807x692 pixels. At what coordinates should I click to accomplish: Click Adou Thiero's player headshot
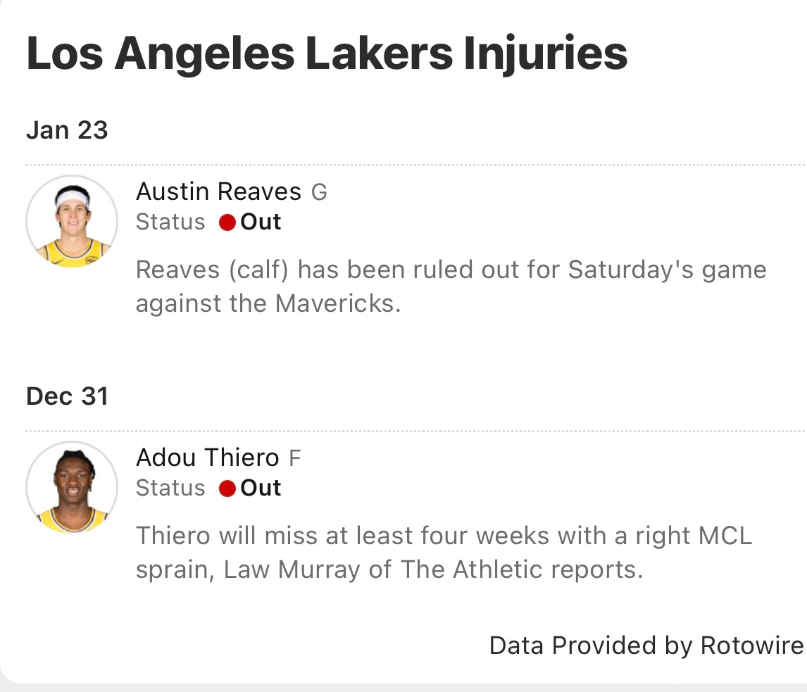point(72,487)
